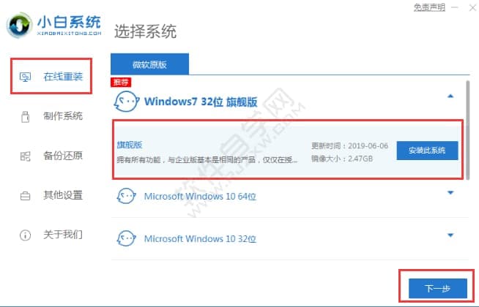The height and width of the screenshot is (307, 479).
Task: Open 制作系统 in the sidebar menu
Action: pos(63,116)
